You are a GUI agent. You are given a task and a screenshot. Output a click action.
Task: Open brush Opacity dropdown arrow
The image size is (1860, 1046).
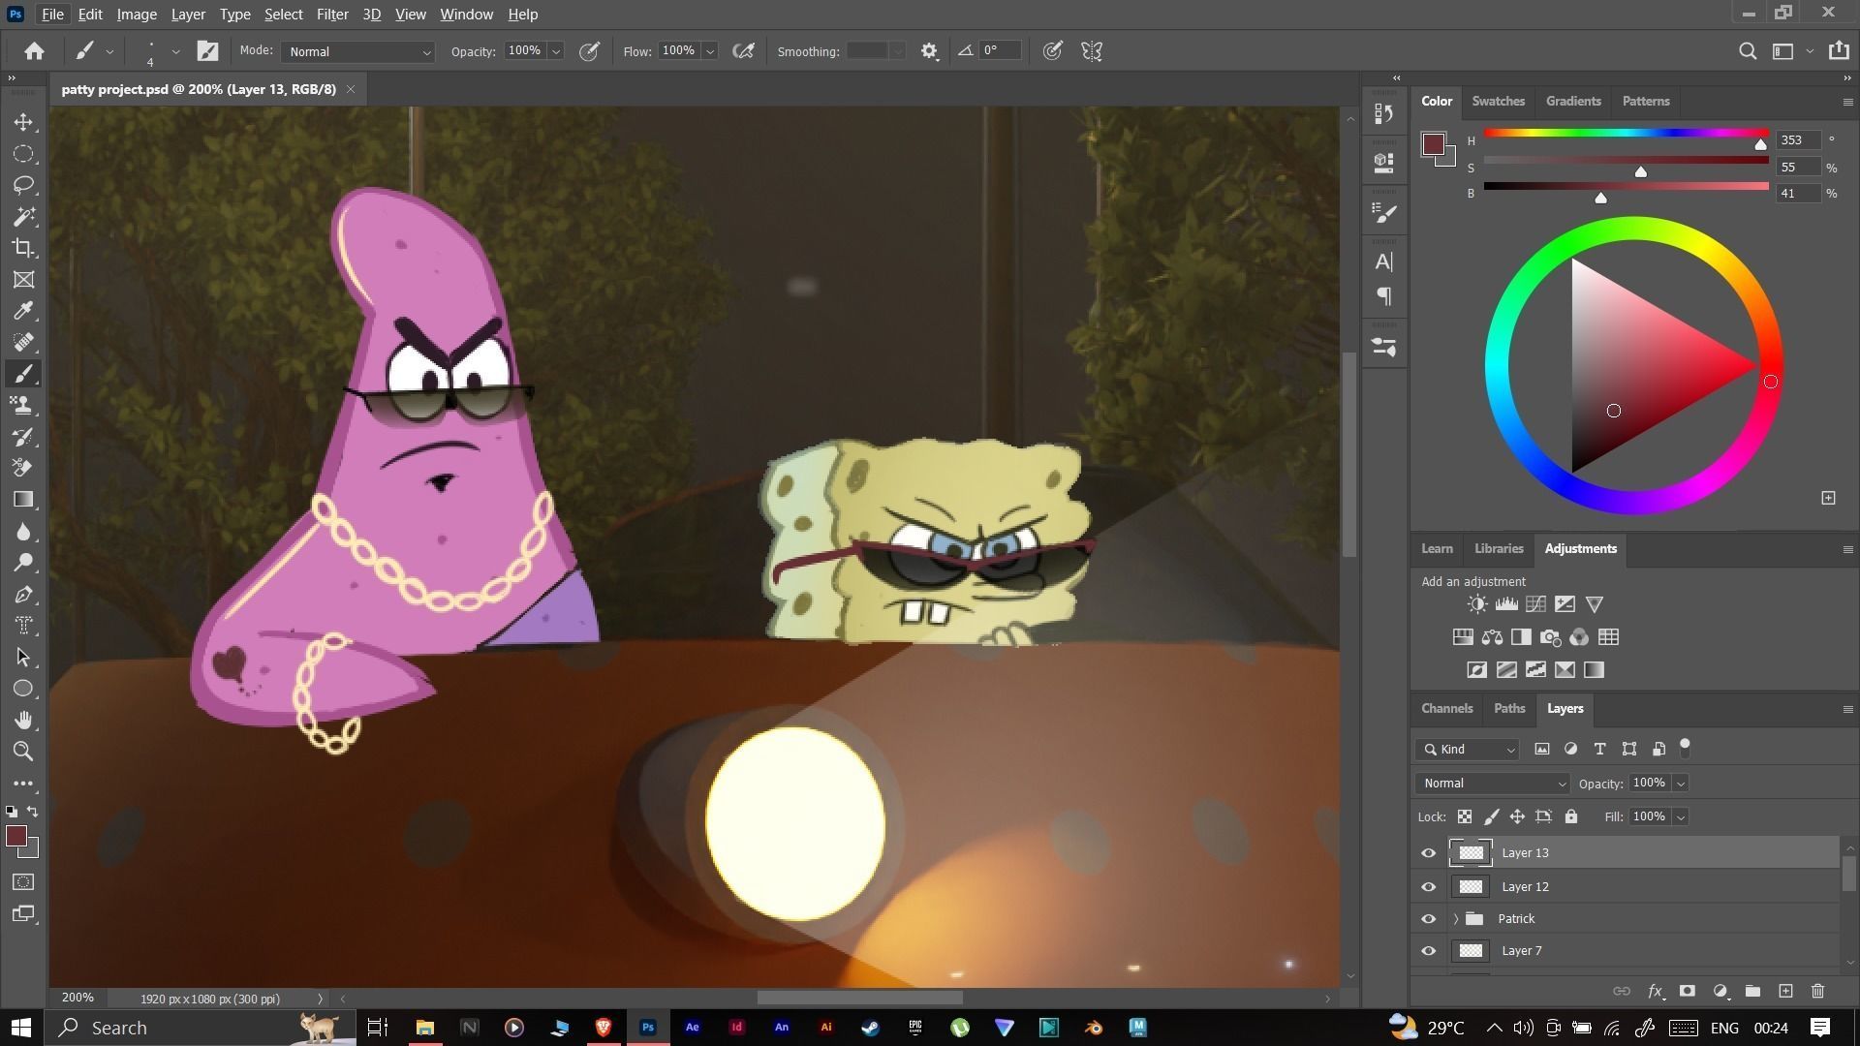[556, 51]
